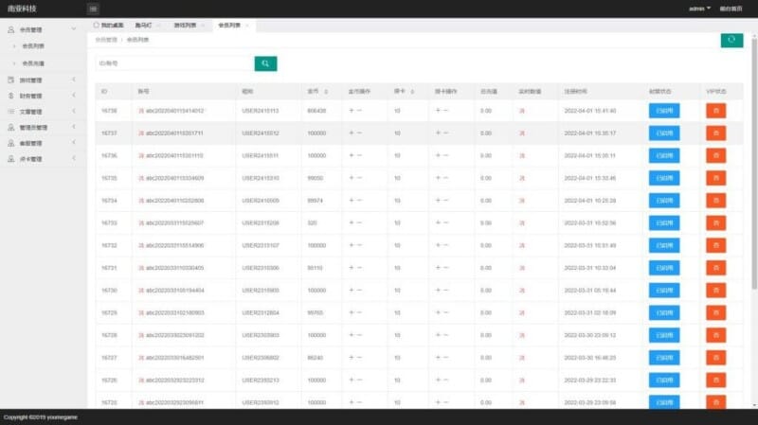Screen dimensions: 758x425
Task: Toggle orange VIP button for ID 16737
Action: pos(715,133)
